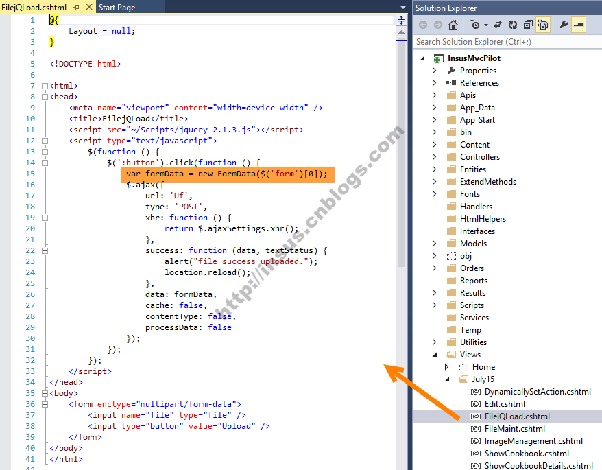Click the FileMaint.cshtml file icon
602x470 pixels.
[476, 429]
